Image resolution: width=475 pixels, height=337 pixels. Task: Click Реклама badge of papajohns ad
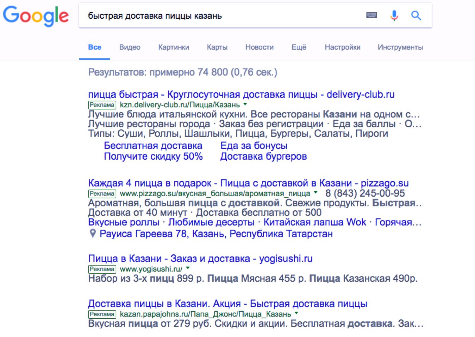click(x=102, y=314)
